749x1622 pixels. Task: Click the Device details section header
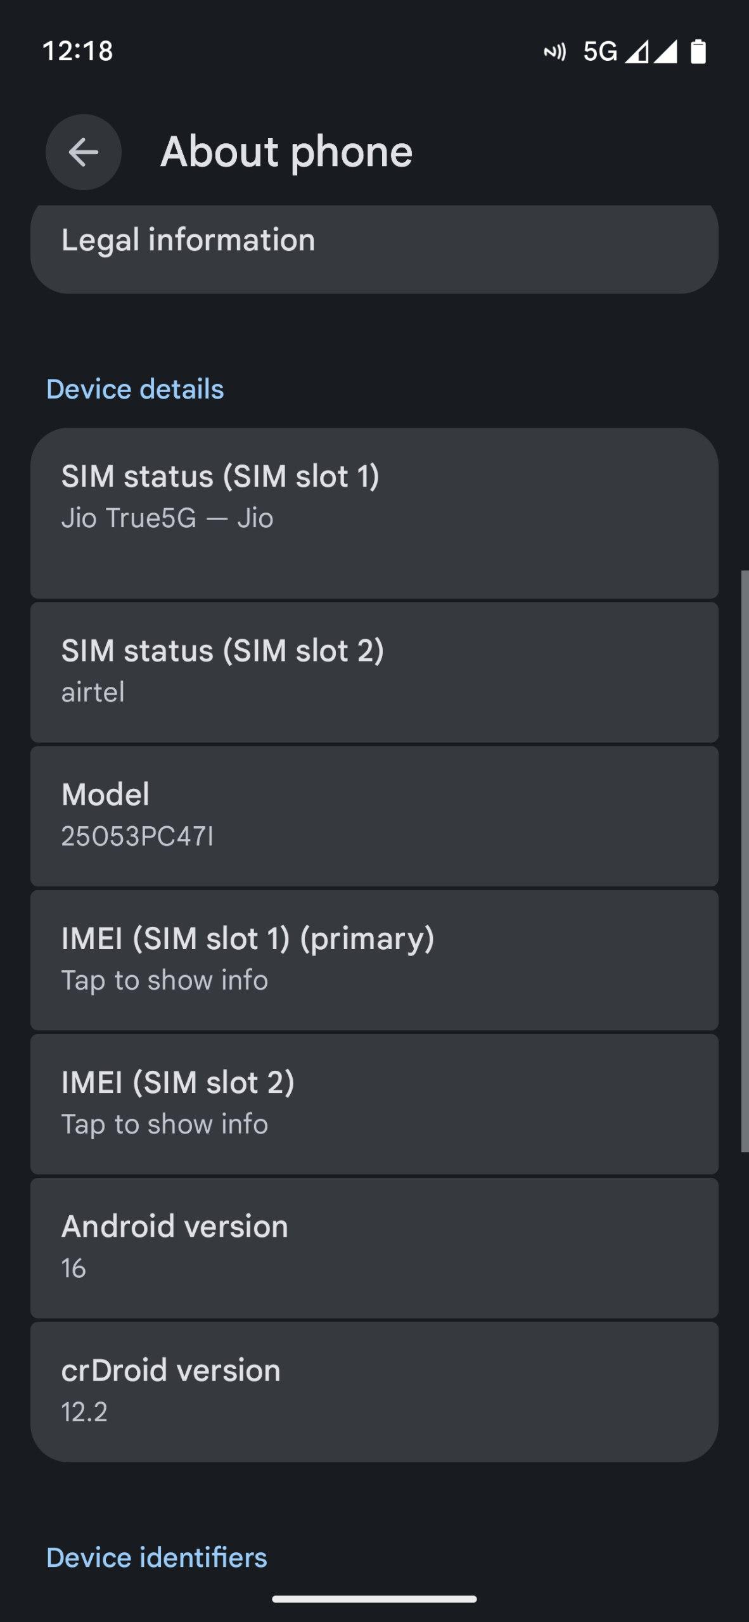[135, 389]
